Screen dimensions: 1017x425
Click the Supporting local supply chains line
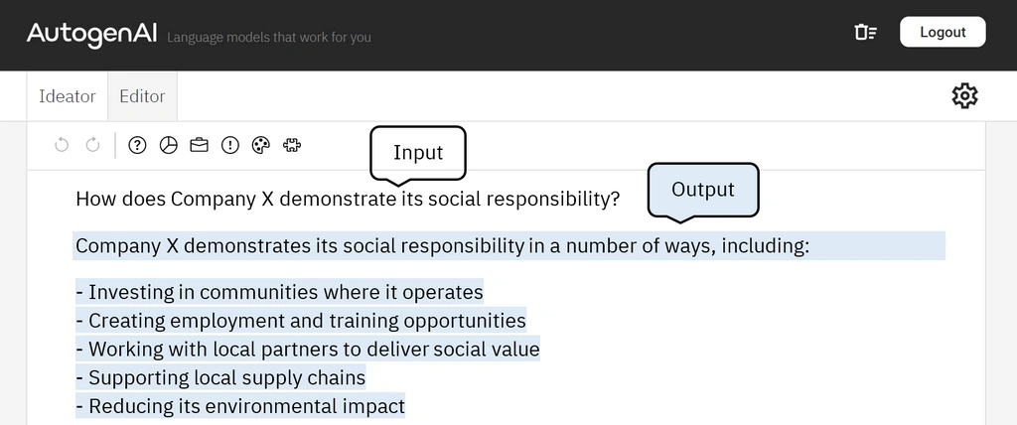pyautogui.click(x=220, y=377)
